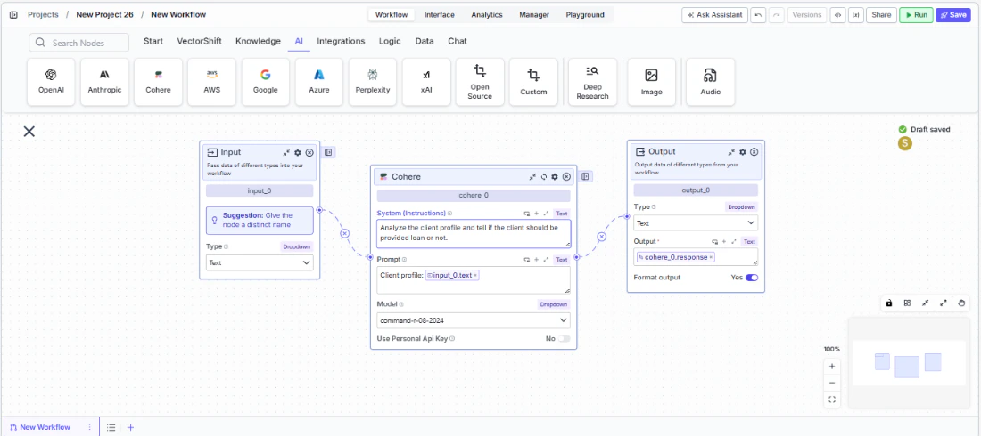Close the node palette with X

point(29,131)
